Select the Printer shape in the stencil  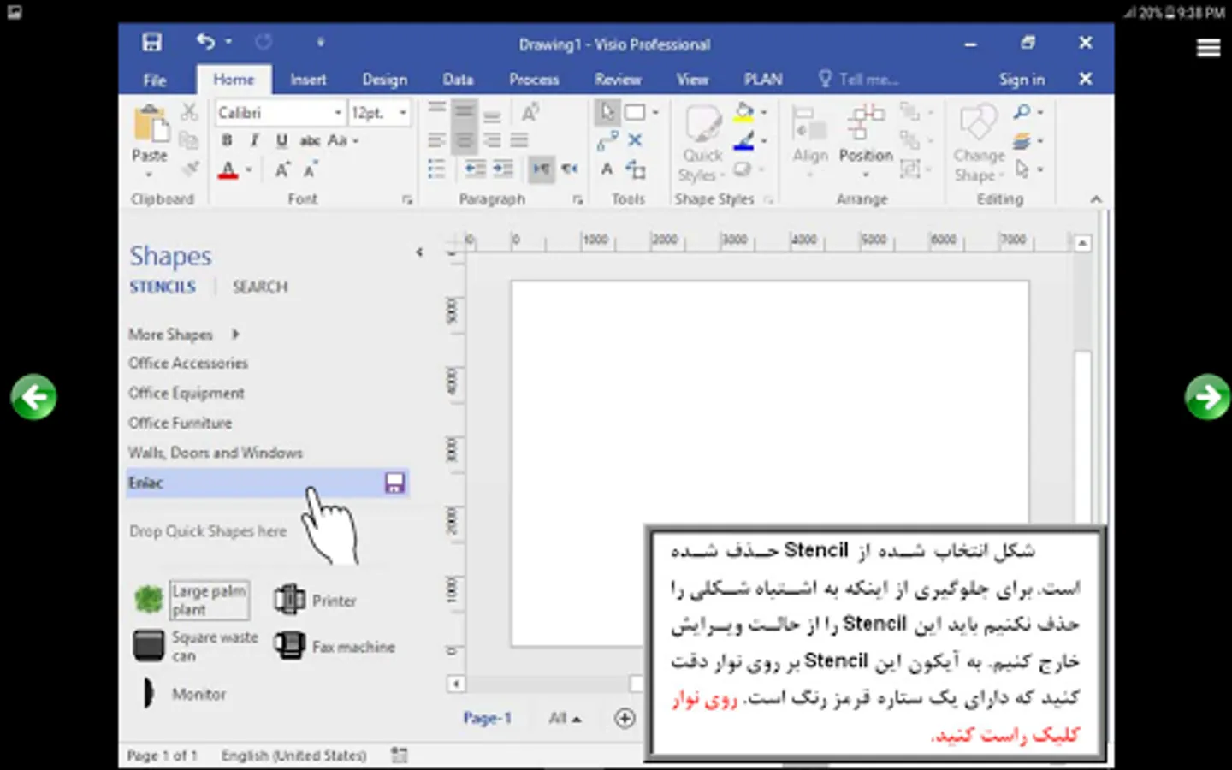[x=315, y=600]
